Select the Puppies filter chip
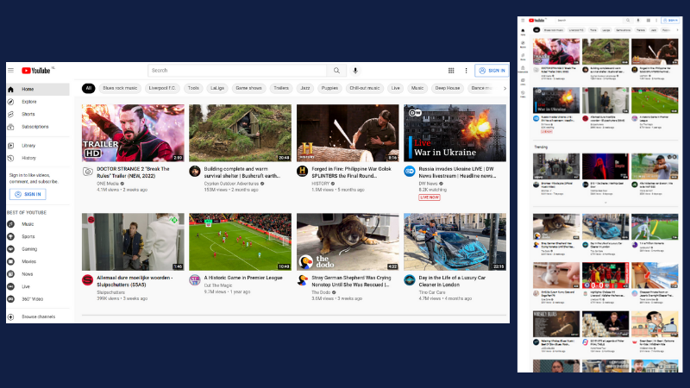This screenshot has height=388, width=690. (329, 89)
